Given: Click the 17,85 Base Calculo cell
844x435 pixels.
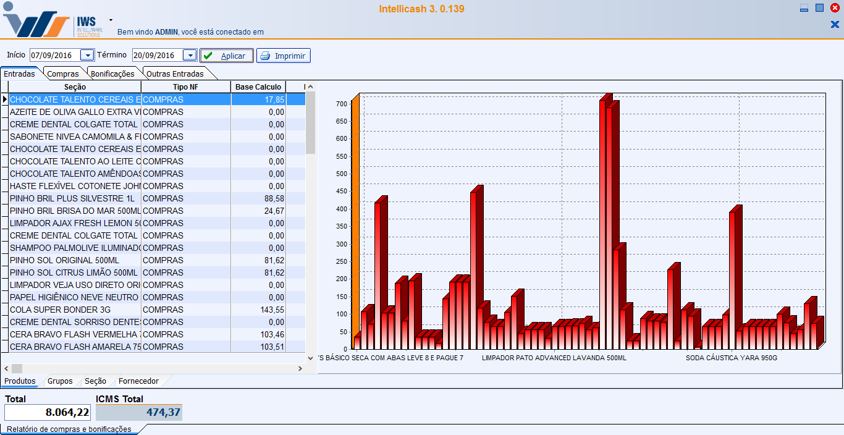Looking at the screenshot, I should 258,99.
